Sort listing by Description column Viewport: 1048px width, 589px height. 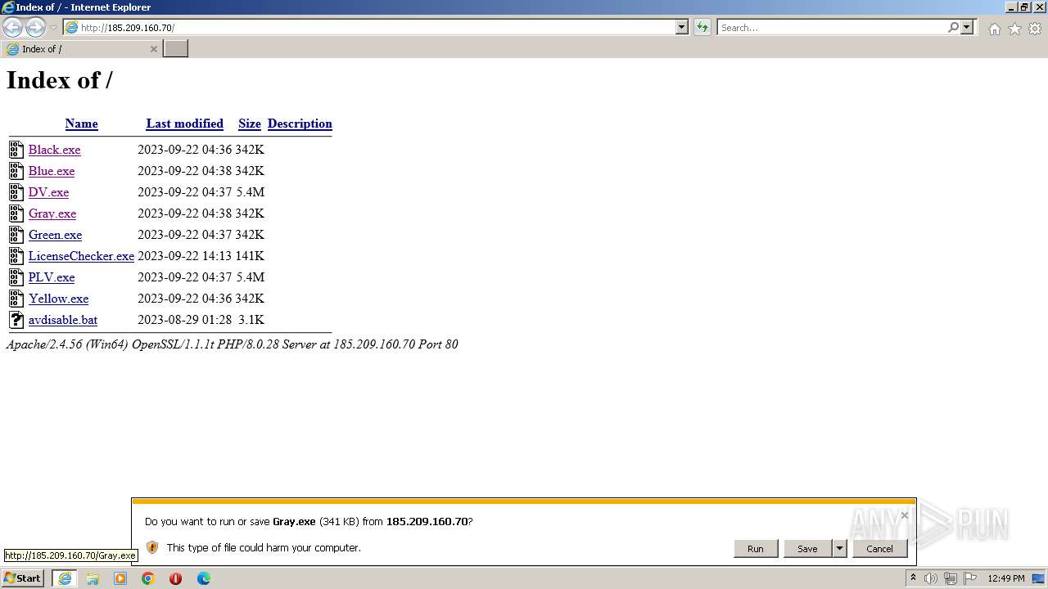300,124
